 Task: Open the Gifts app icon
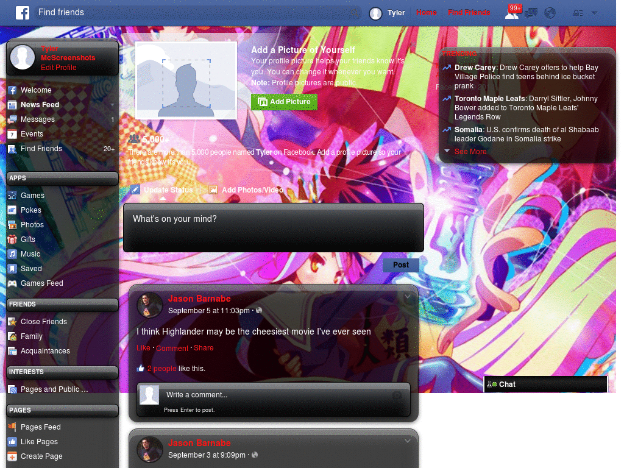point(12,239)
